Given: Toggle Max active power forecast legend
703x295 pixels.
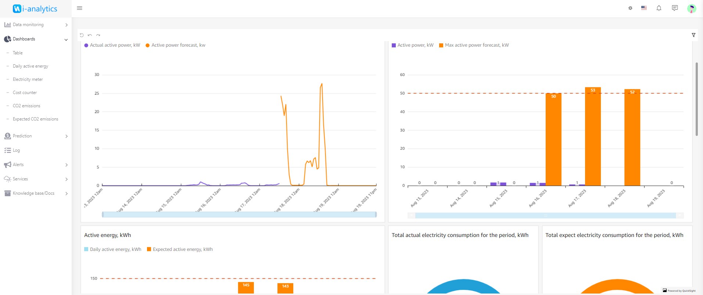Looking at the screenshot, I should point(474,45).
